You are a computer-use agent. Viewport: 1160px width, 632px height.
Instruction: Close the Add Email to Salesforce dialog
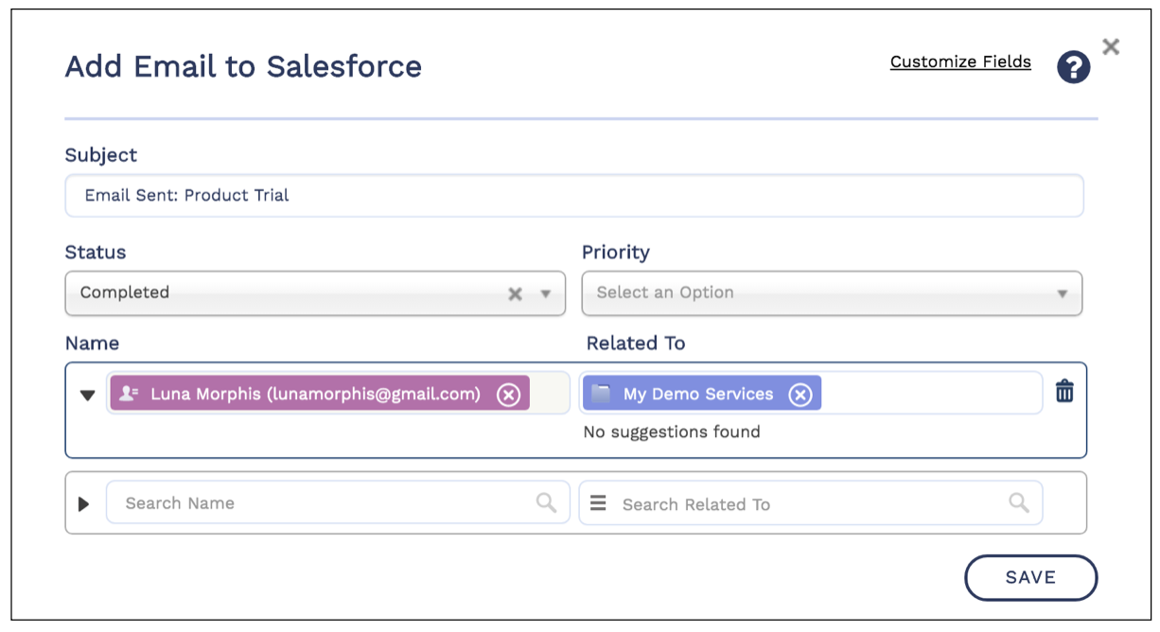click(x=1111, y=46)
